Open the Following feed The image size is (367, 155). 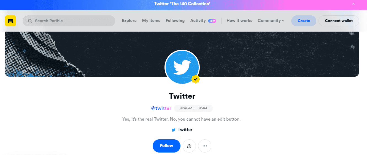click(x=175, y=21)
